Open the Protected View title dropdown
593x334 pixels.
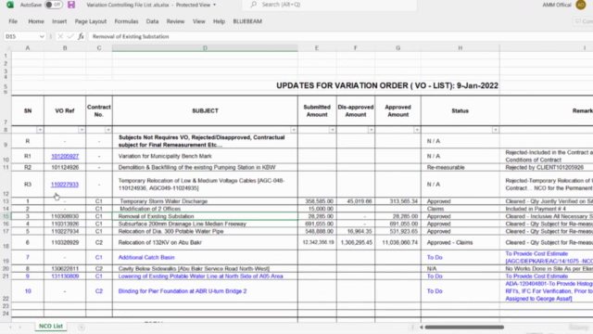coord(214,5)
